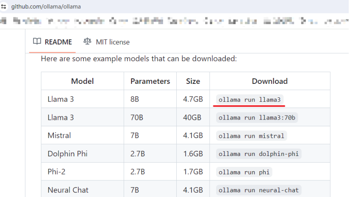Click the site info icon beside the URL

pyautogui.click(x=3, y=7)
